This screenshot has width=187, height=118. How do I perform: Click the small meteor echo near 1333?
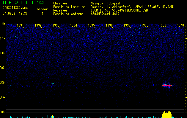click(x=53, y=84)
